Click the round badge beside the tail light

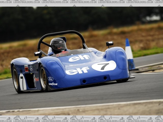click(31, 68)
